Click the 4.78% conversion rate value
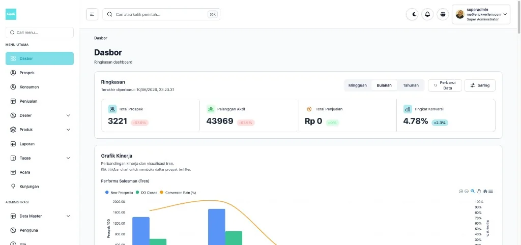The image size is (521, 245). (x=416, y=121)
